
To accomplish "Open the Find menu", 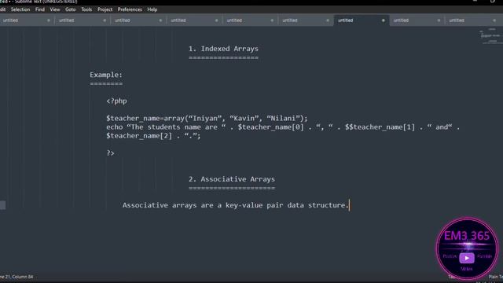I will [x=40, y=9].
